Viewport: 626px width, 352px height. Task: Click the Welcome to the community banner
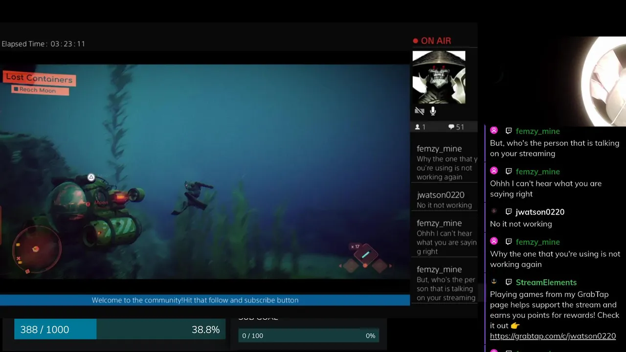pos(205,300)
